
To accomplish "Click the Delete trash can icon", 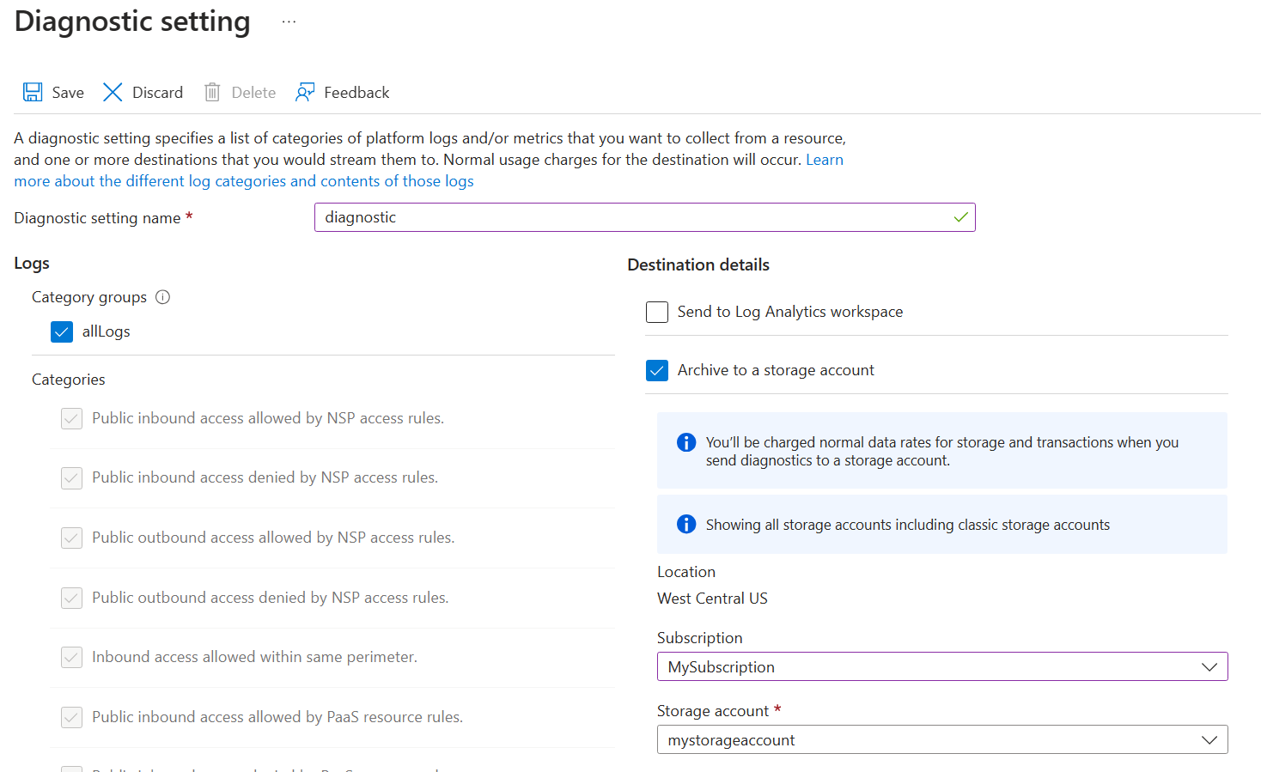I will tap(212, 93).
